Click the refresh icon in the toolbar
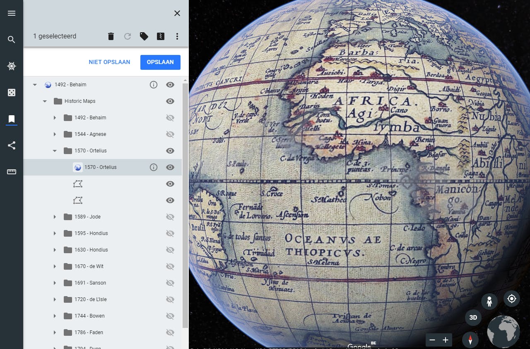This screenshot has height=349, width=530. point(128,36)
